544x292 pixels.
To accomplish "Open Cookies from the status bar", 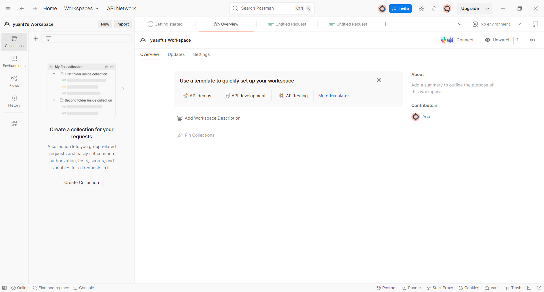I will [469, 288].
